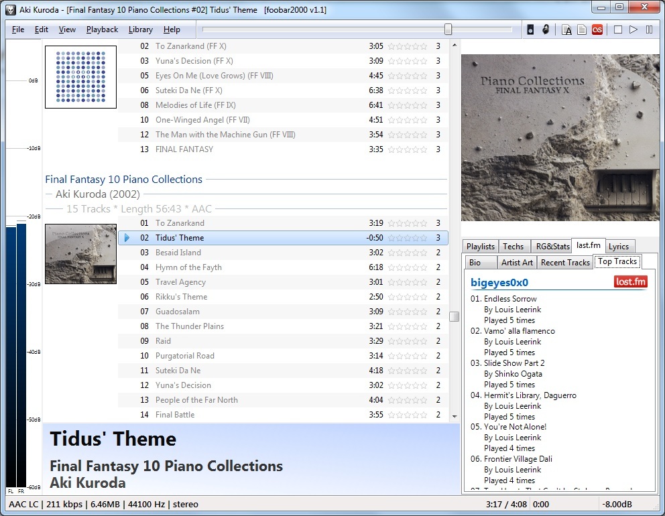Viewport: 665px width, 516px height.
Task: Click the headphones toolbar icon
Action: point(546,29)
